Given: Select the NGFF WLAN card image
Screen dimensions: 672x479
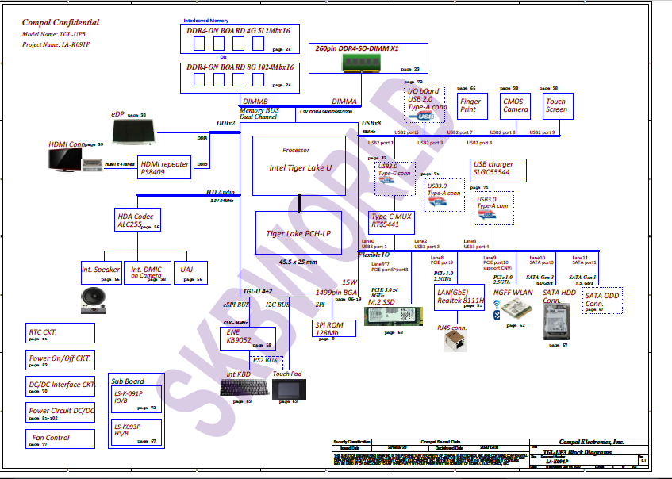Looking at the screenshot, I should point(516,309).
